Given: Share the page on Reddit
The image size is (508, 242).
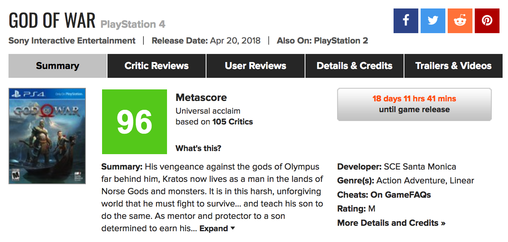Looking at the screenshot, I should (460, 20).
